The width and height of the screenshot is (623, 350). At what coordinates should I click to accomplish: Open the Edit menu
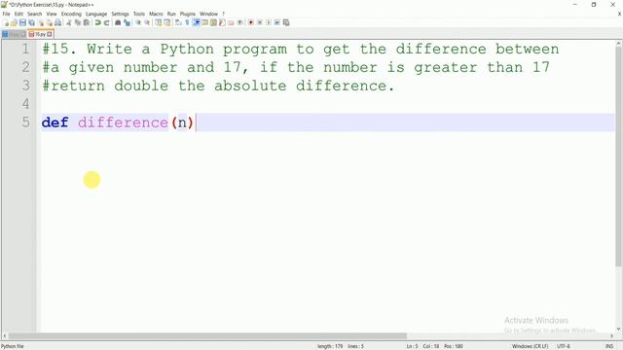(x=18, y=14)
